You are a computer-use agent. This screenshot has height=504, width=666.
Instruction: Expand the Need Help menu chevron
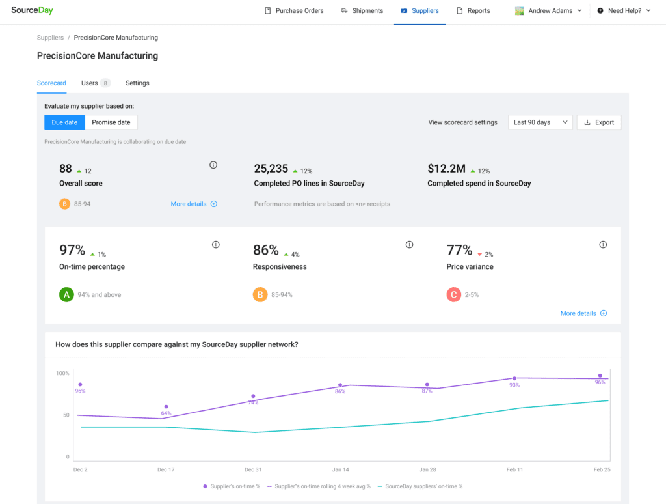click(x=646, y=11)
